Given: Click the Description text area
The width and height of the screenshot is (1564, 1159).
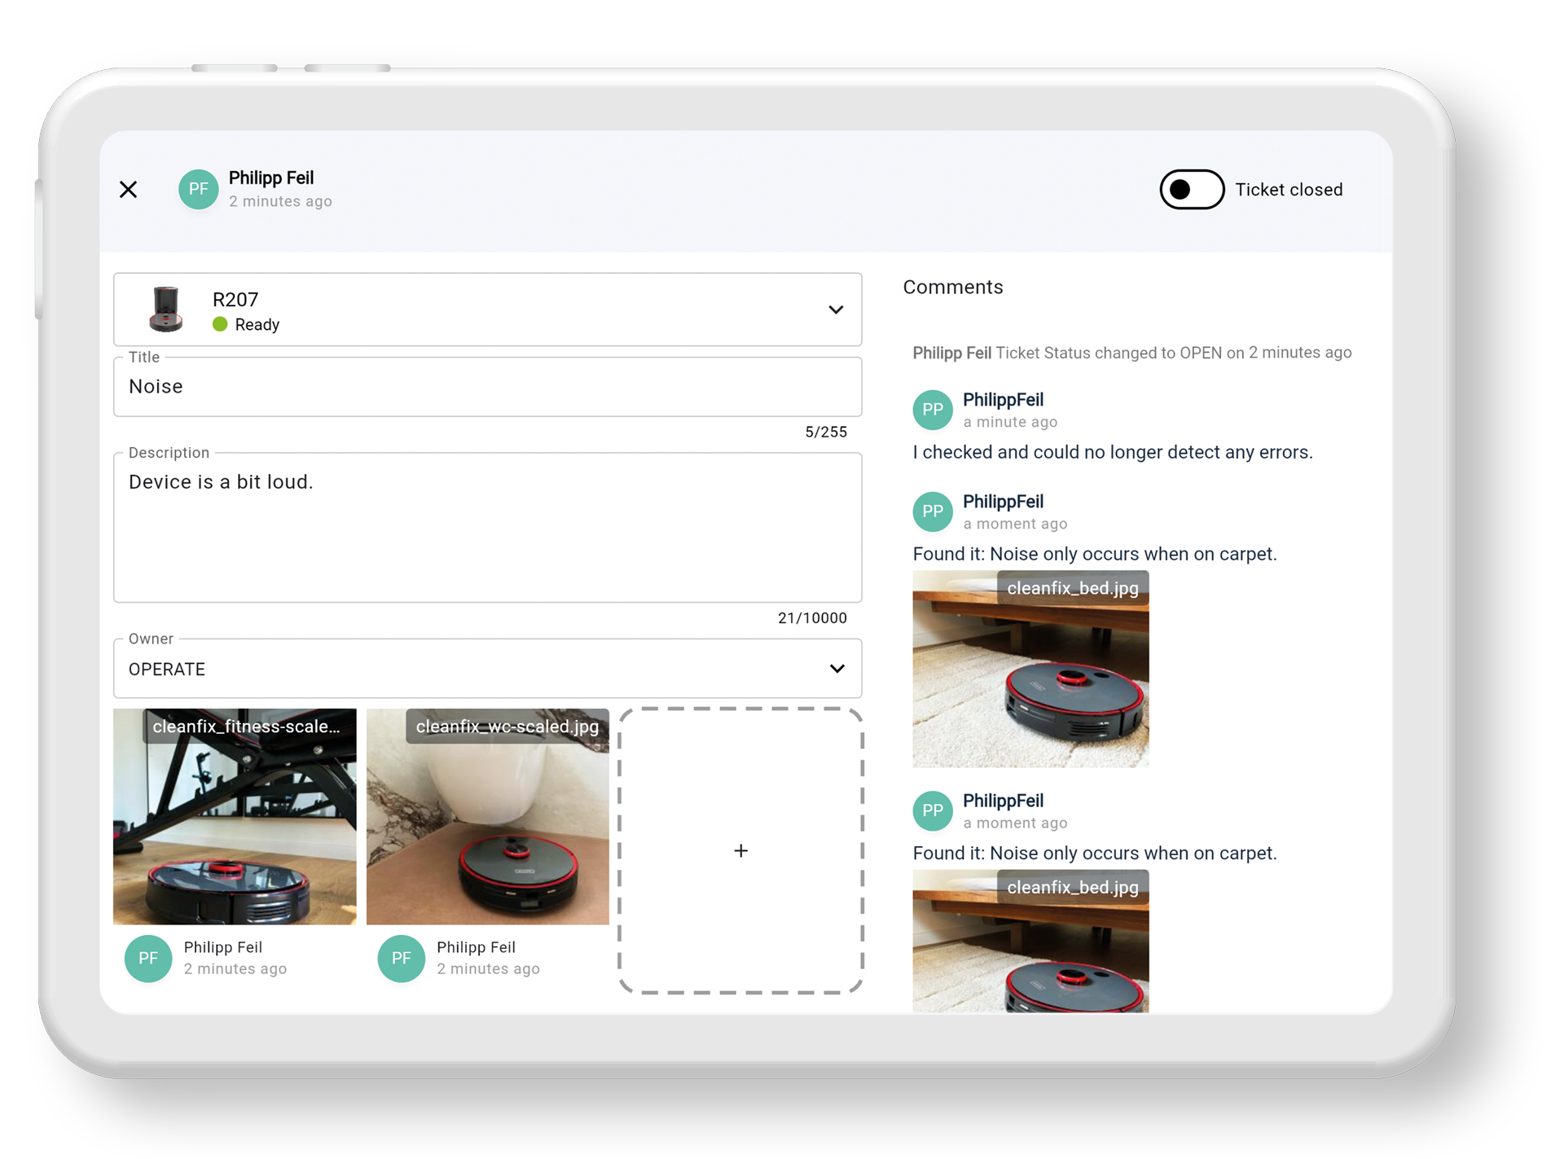Looking at the screenshot, I should (487, 527).
